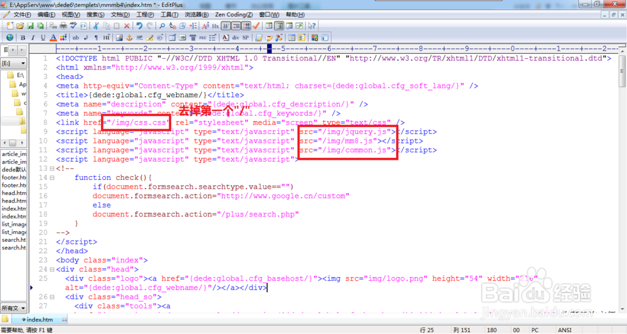
Task: Click ANSI encoding in status bar
Action: tap(565, 330)
